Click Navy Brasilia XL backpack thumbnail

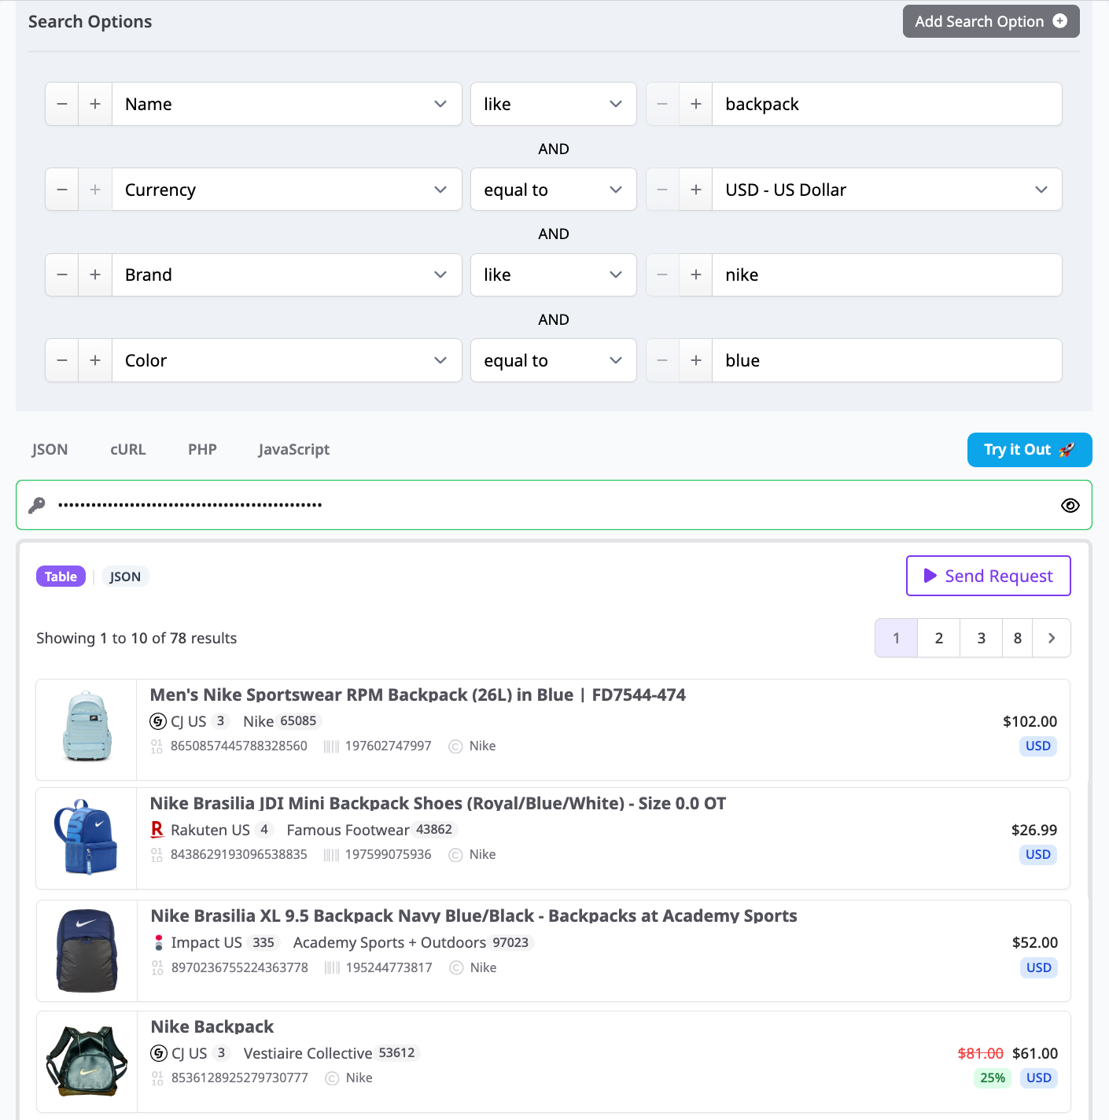point(87,950)
